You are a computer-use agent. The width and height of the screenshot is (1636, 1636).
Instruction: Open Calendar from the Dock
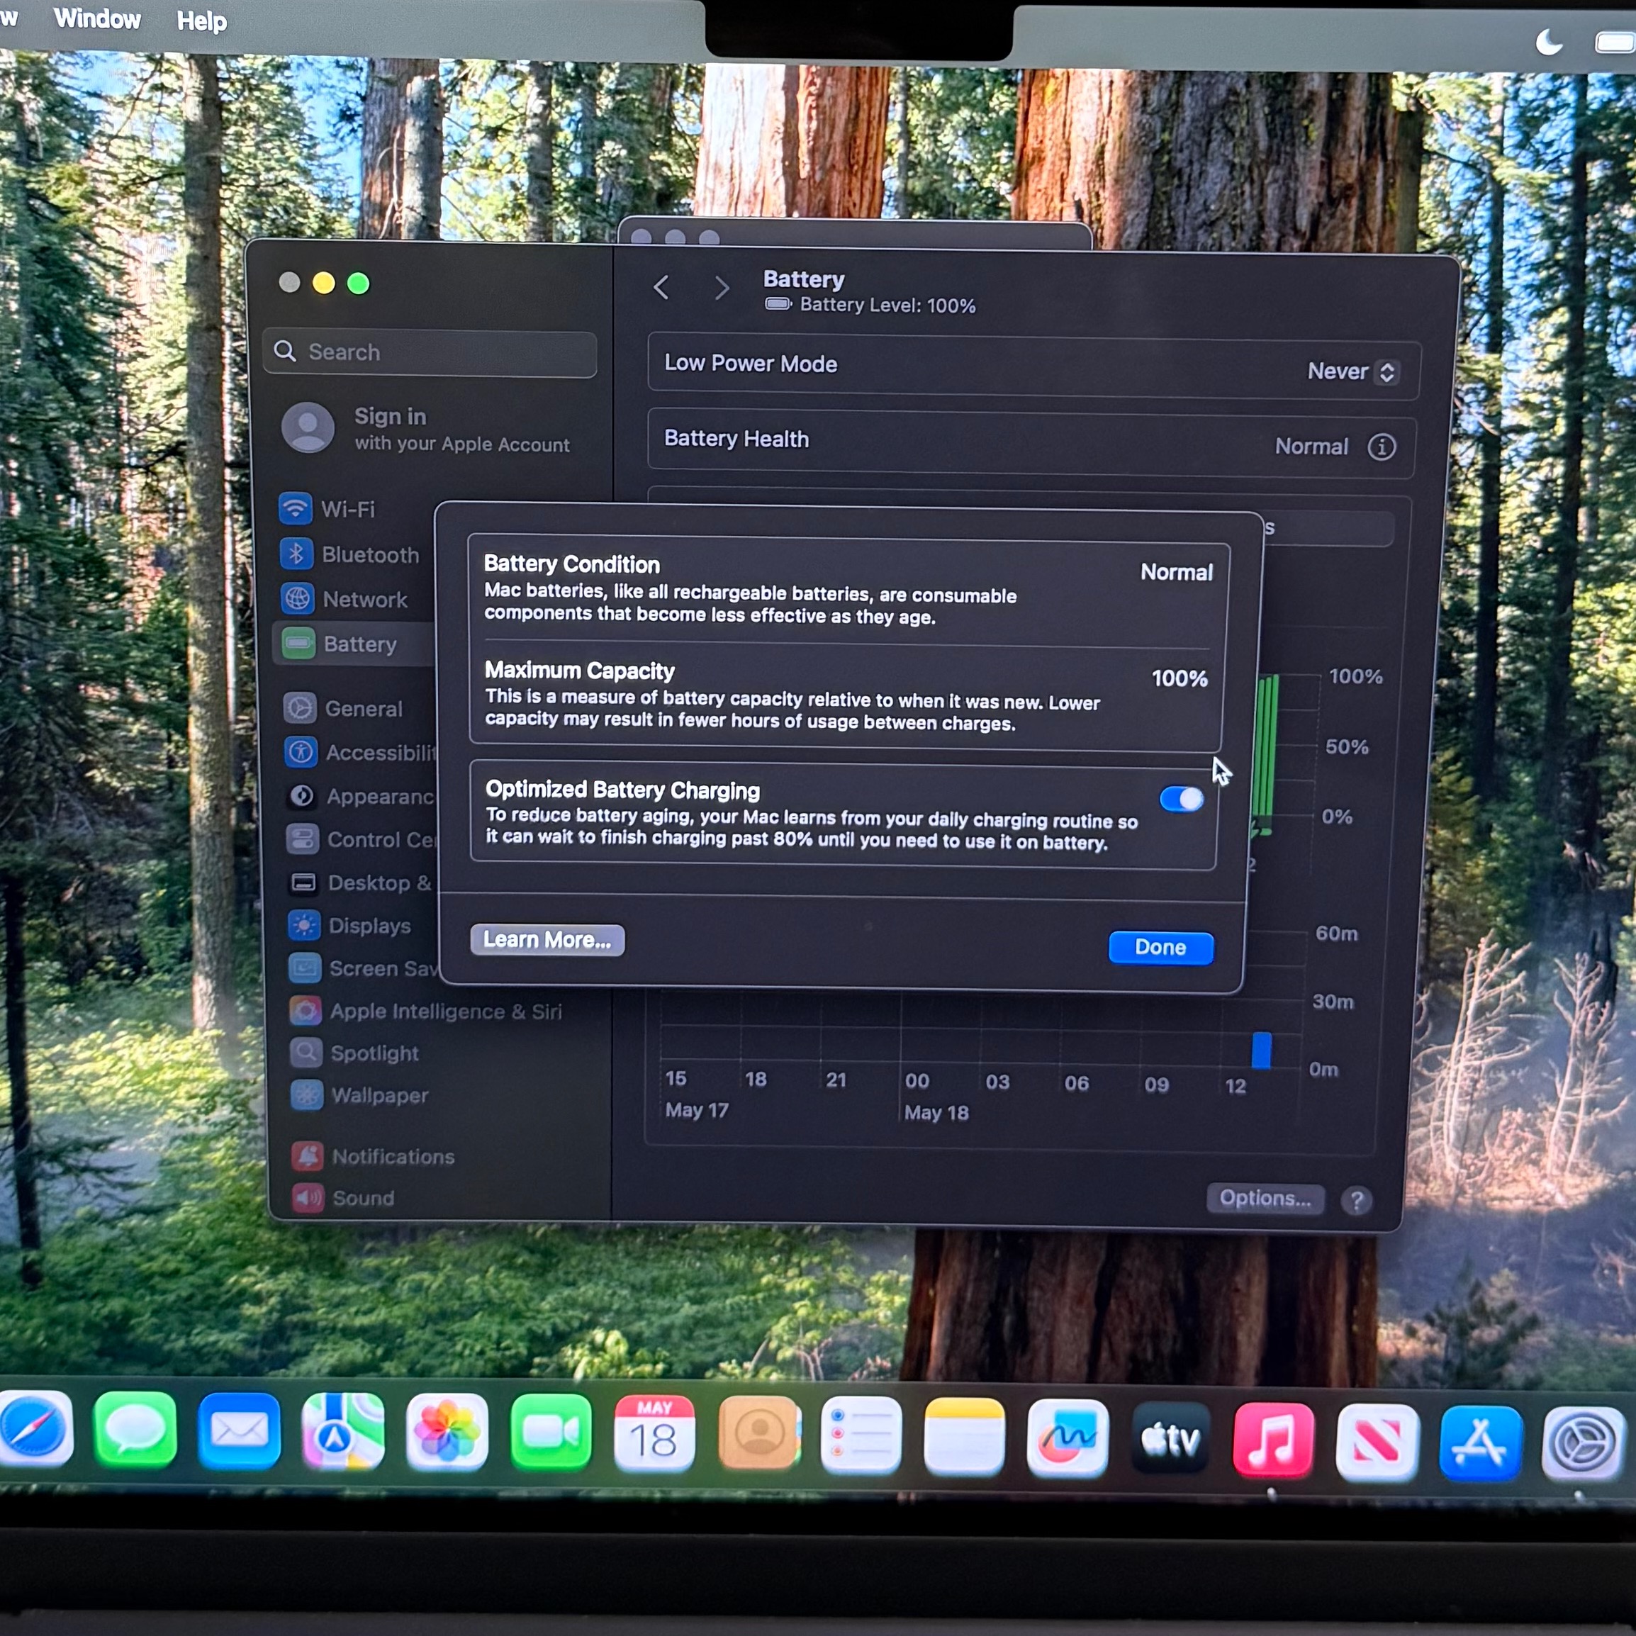pos(654,1435)
